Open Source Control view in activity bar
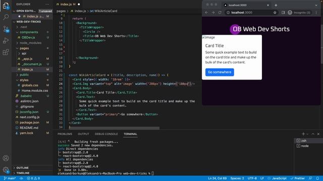 6,29
